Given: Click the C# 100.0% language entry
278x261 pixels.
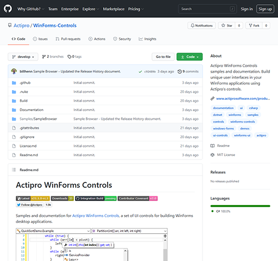Looking at the screenshot, I should tap(221, 211).
